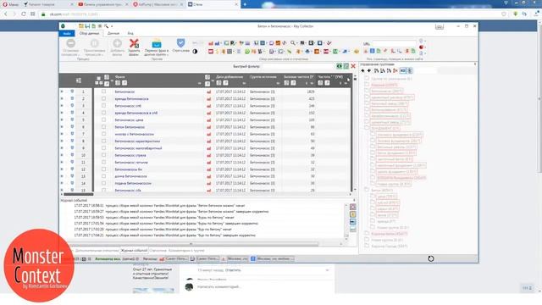Click the red round icon right of URL field
Image resolution: width=542 pixels, height=305 pixels.
point(421,47)
